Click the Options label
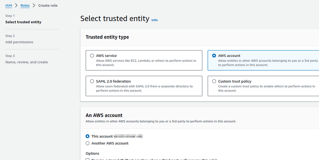The image size is (319, 160). (x=93, y=153)
